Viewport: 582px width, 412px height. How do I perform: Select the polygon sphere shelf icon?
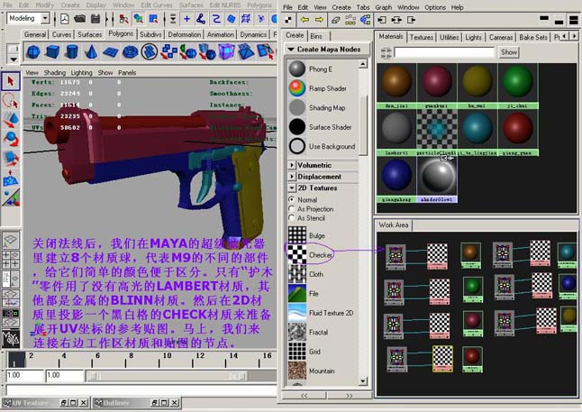coord(33,52)
